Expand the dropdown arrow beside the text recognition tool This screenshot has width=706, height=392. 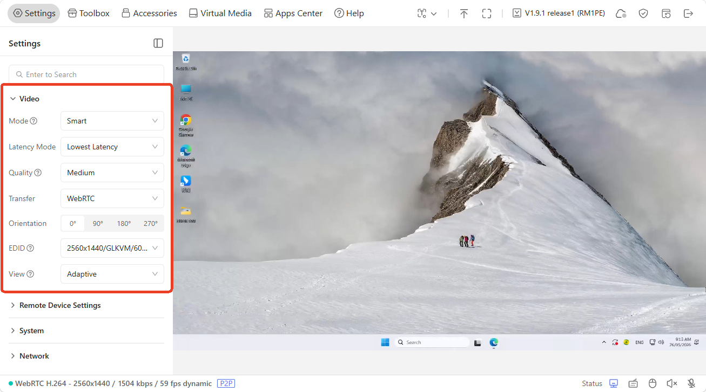tap(433, 13)
